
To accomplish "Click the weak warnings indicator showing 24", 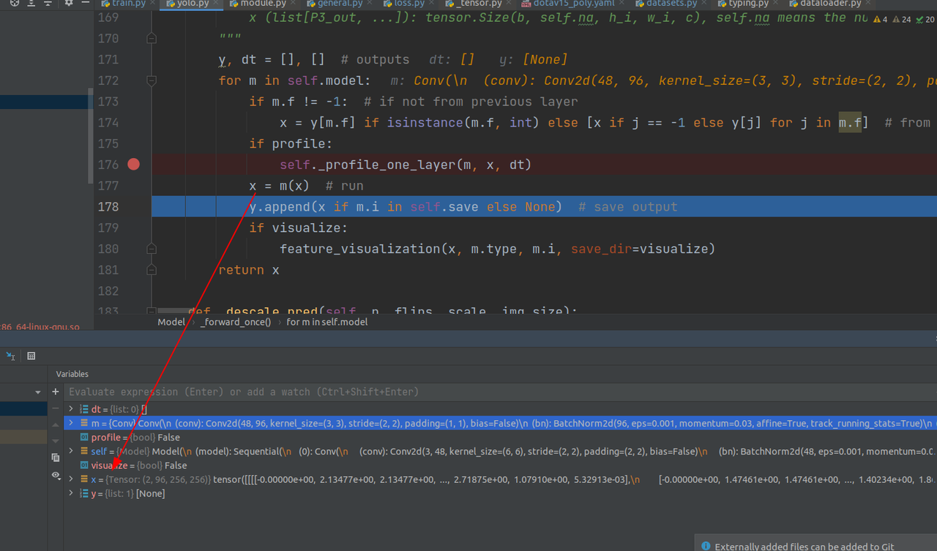I will click(x=902, y=19).
